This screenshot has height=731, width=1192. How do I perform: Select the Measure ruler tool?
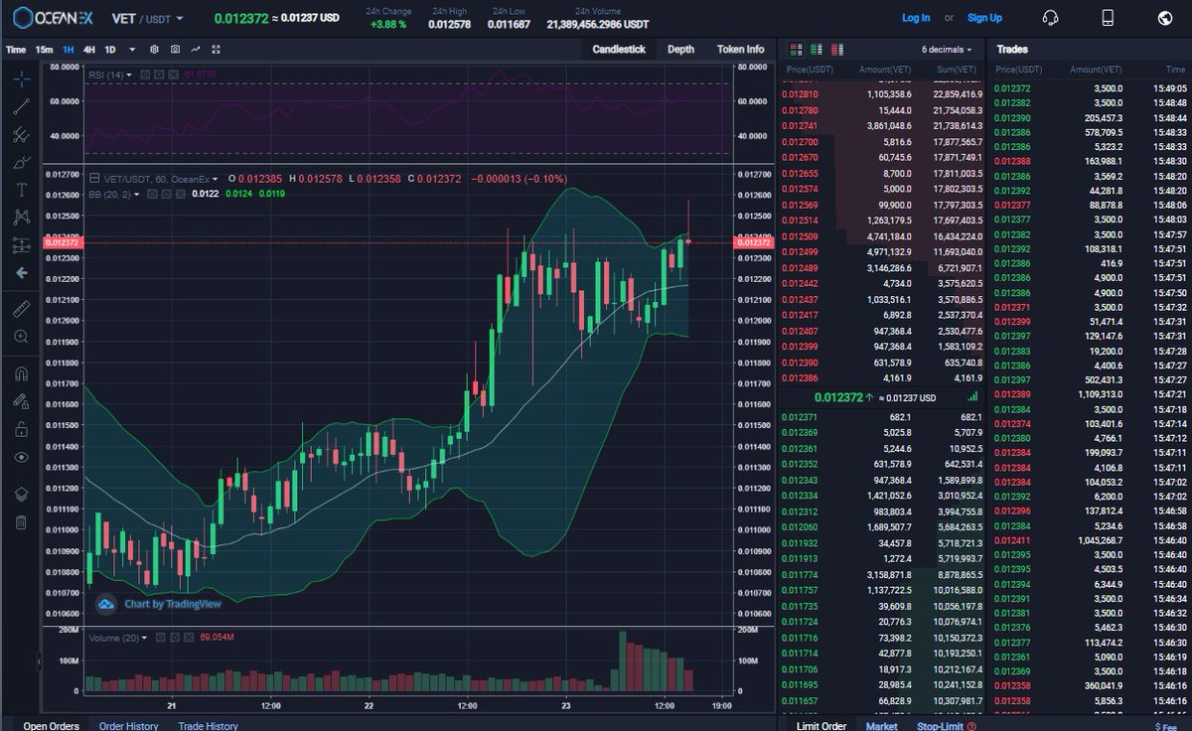(x=21, y=308)
